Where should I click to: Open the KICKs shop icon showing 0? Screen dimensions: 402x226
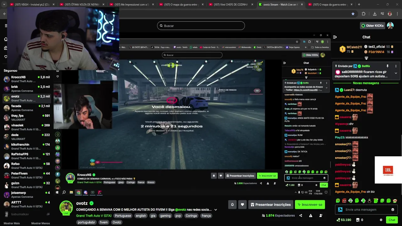coord(360,220)
